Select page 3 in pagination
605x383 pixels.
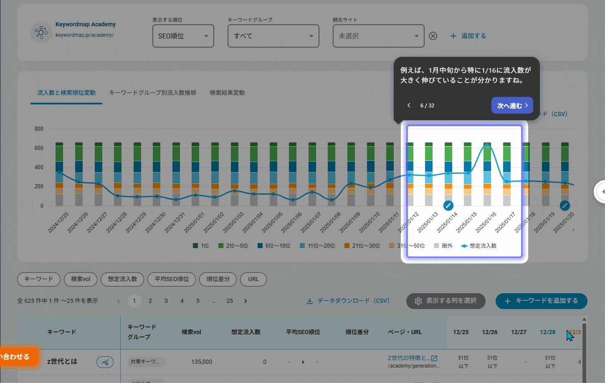tap(166, 301)
